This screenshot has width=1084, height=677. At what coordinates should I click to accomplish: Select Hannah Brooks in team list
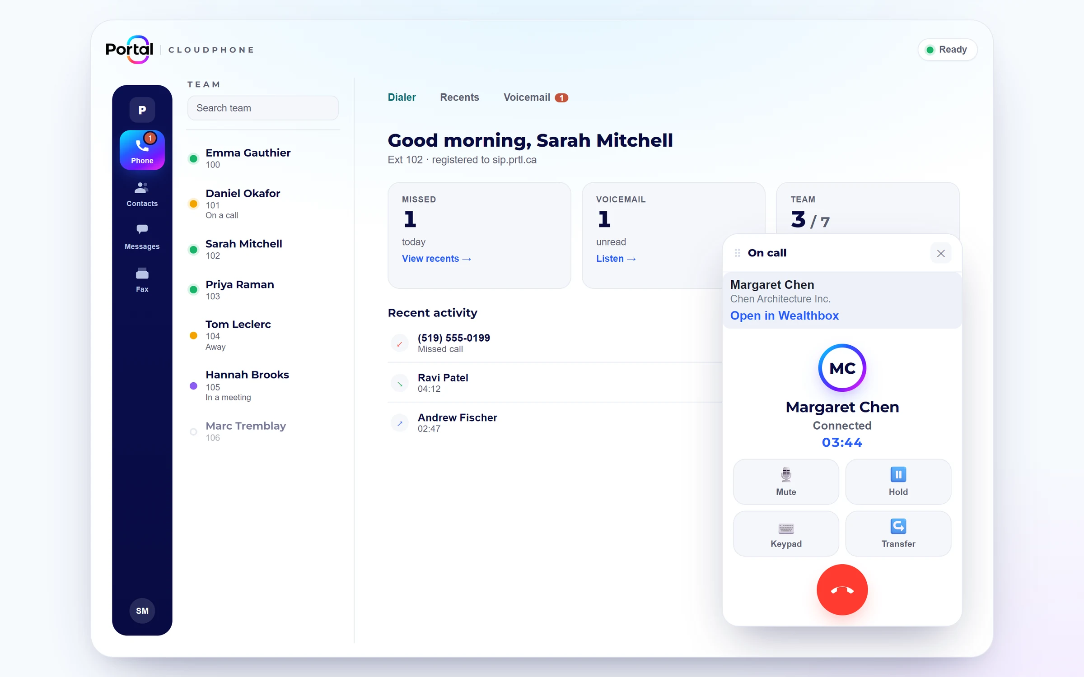pos(263,385)
